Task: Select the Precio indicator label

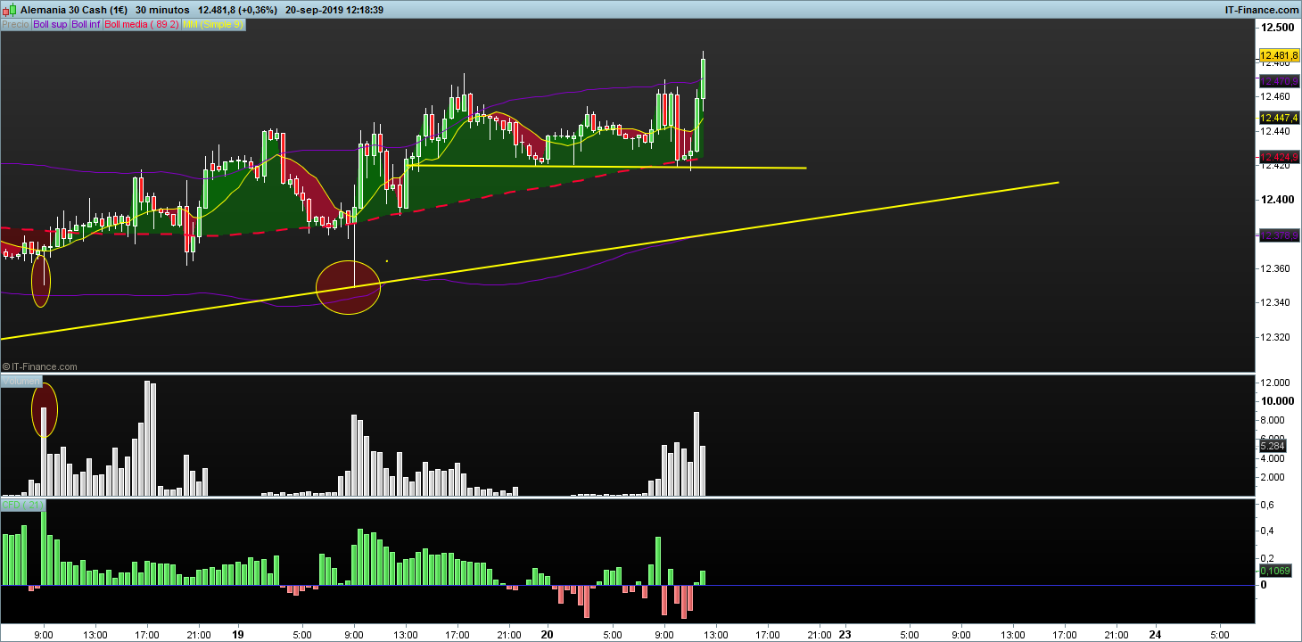Action: [15, 25]
